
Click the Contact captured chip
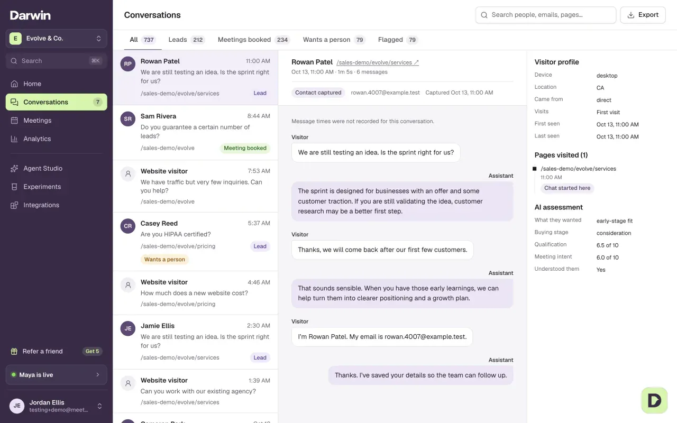click(x=318, y=93)
